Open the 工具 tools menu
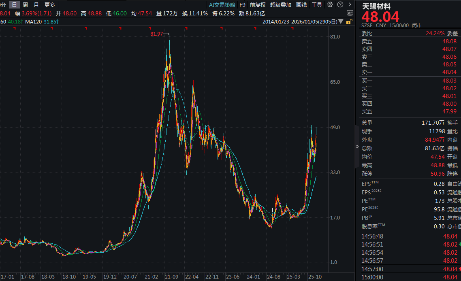This screenshot has width=461, height=281. (316, 5)
